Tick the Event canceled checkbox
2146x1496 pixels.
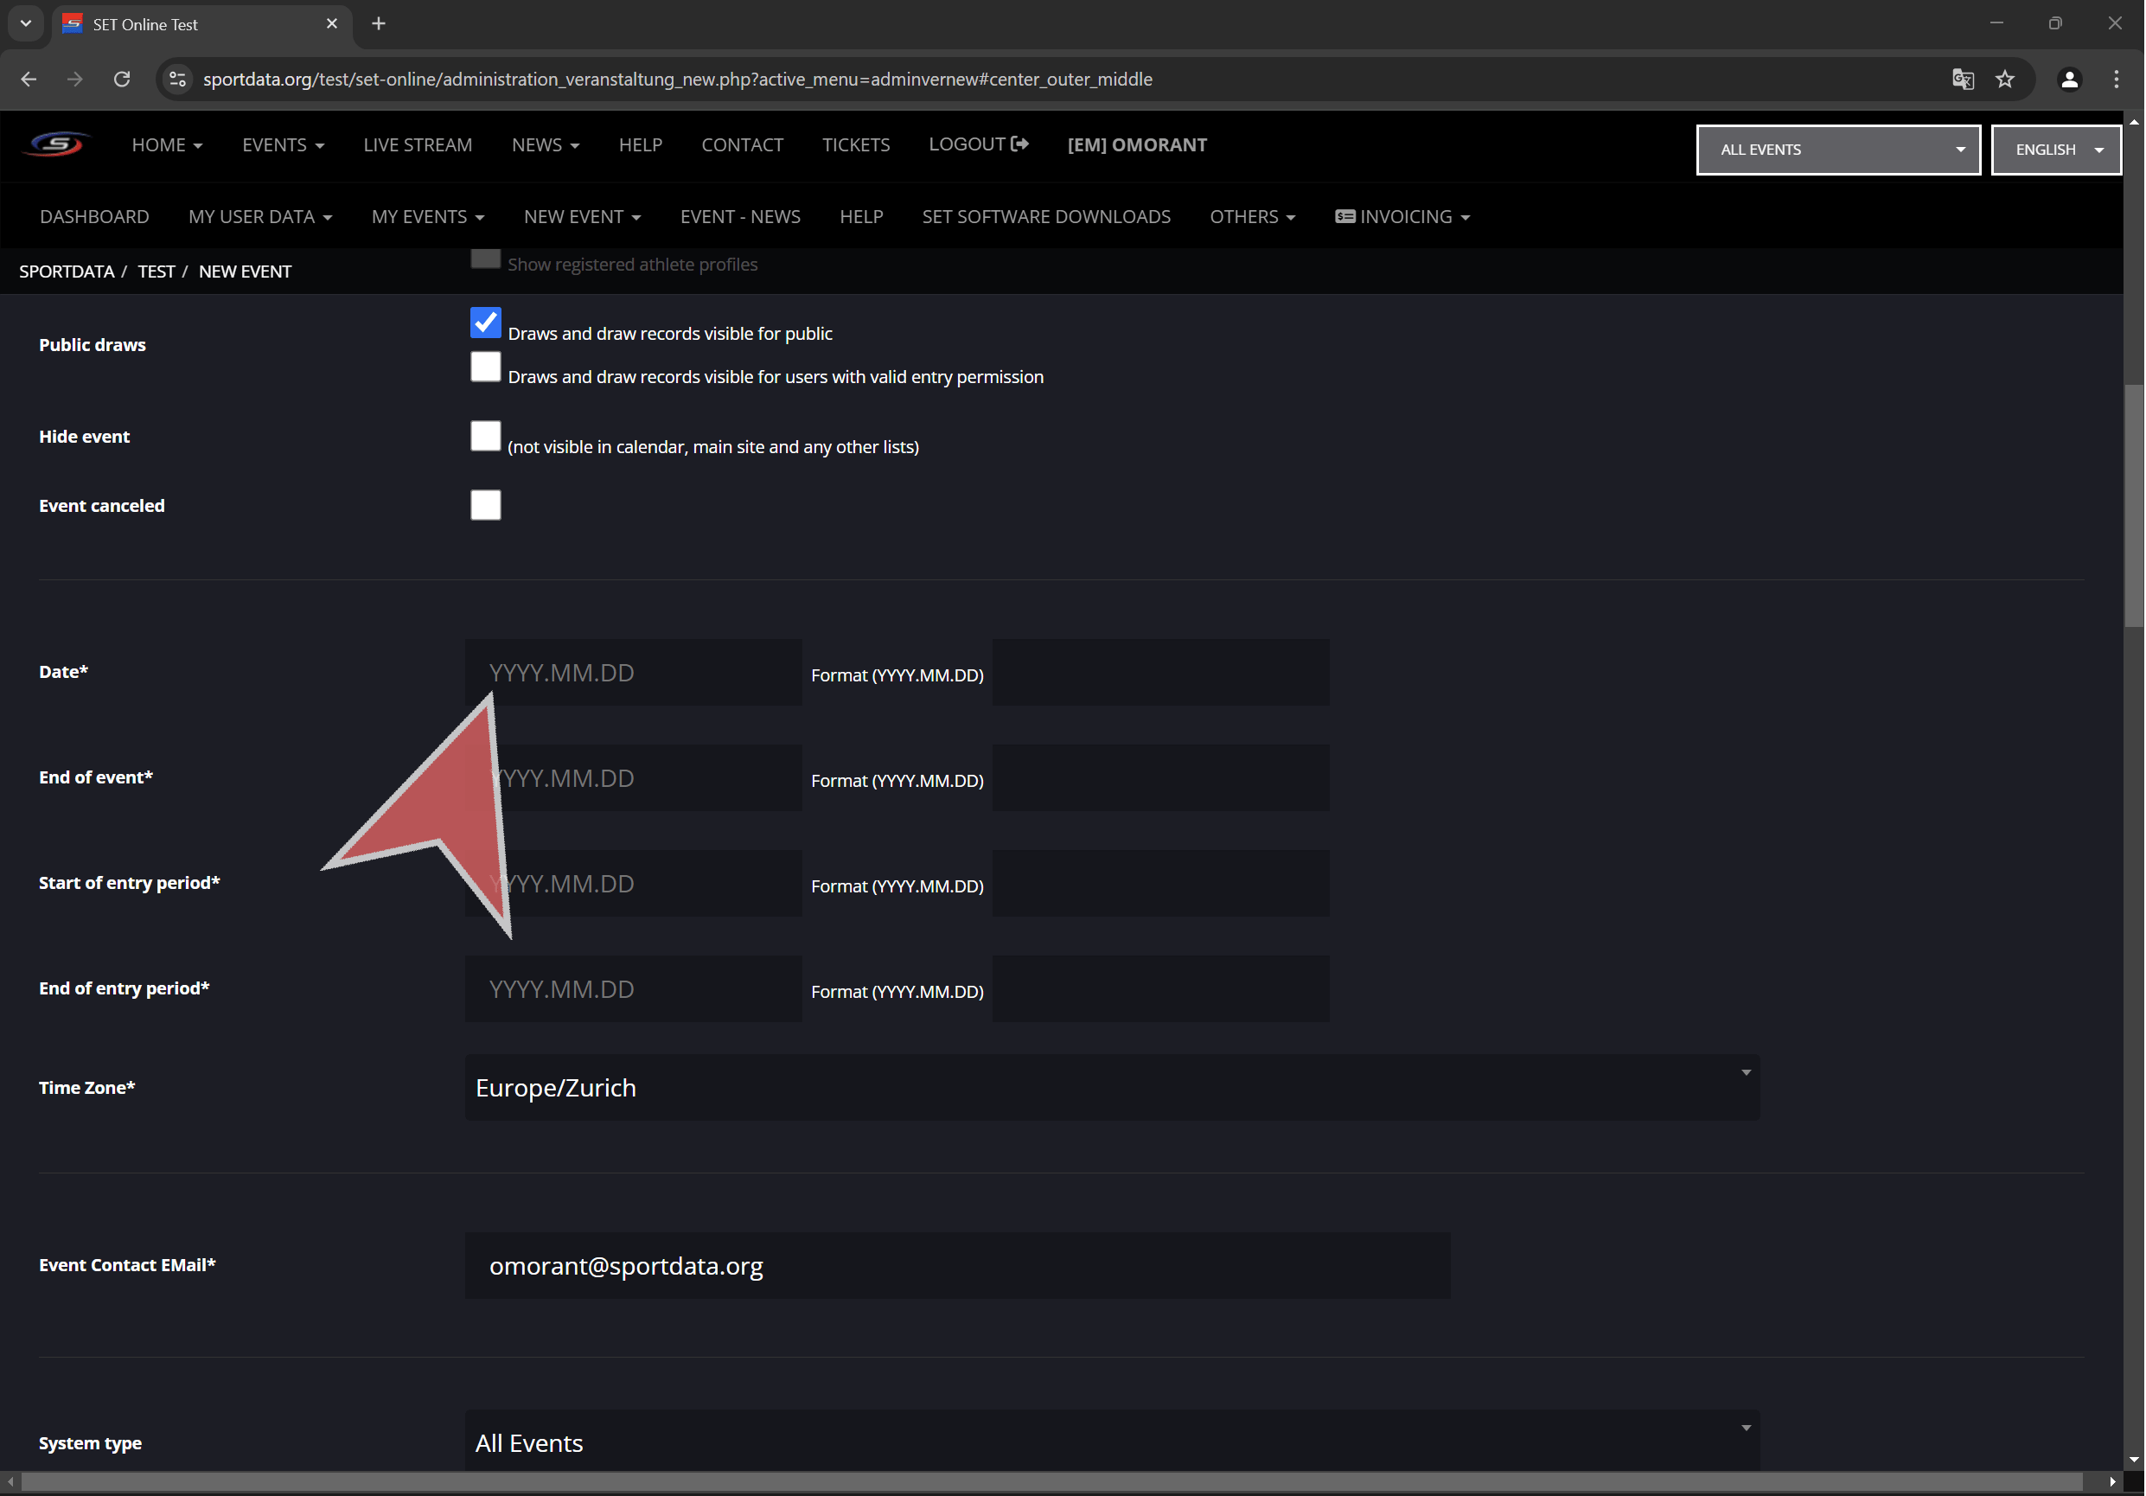485,505
